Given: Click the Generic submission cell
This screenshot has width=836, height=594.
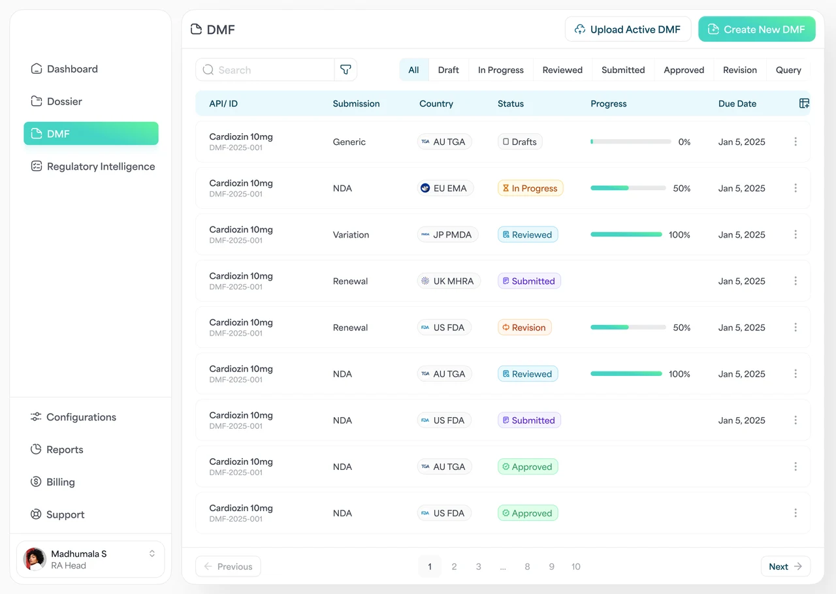Looking at the screenshot, I should click(349, 142).
